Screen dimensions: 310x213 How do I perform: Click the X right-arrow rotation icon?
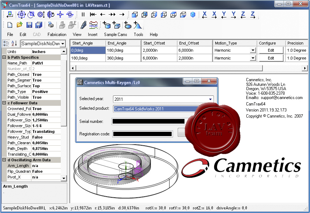[214, 15]
